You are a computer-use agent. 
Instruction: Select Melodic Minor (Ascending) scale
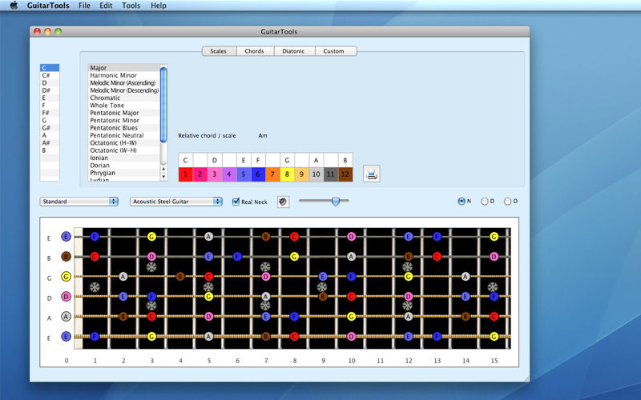[124, 83]
